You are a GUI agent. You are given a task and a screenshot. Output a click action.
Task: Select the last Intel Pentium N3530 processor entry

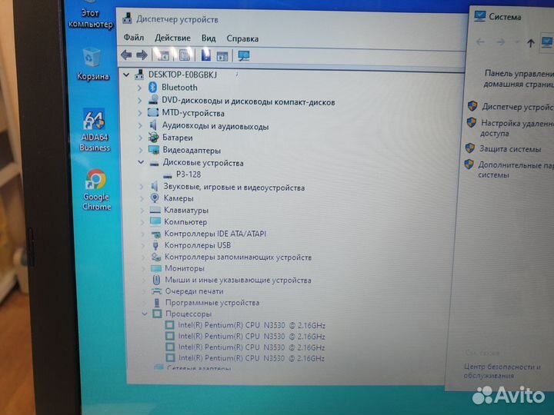click(x=251, y=358)
